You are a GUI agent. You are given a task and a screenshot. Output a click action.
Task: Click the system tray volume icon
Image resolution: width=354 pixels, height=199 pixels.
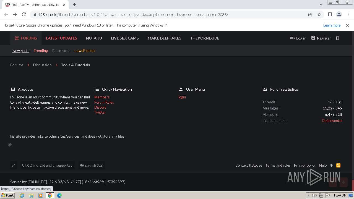pyautogui.click(x=314, y=195)
